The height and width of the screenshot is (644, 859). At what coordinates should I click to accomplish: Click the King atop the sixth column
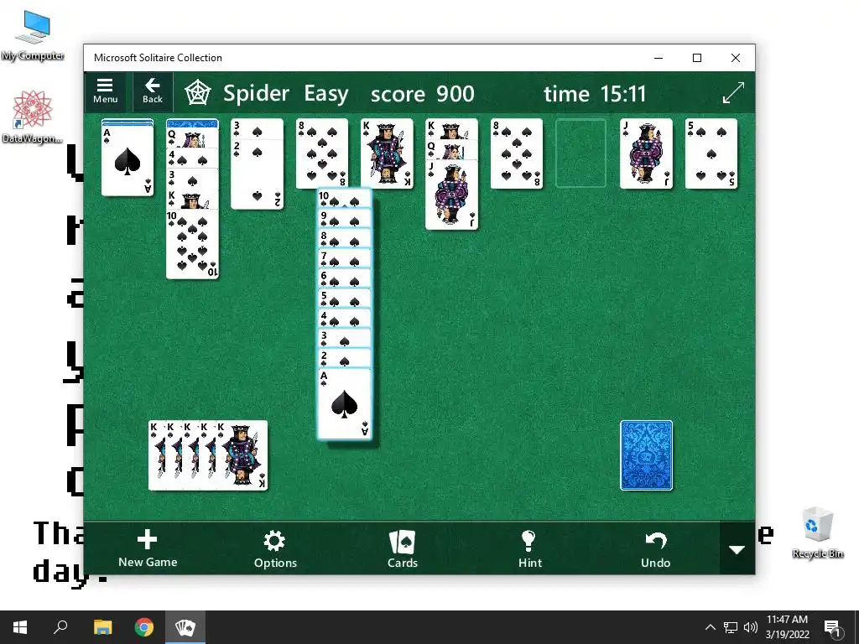click(x=451, y=128)
